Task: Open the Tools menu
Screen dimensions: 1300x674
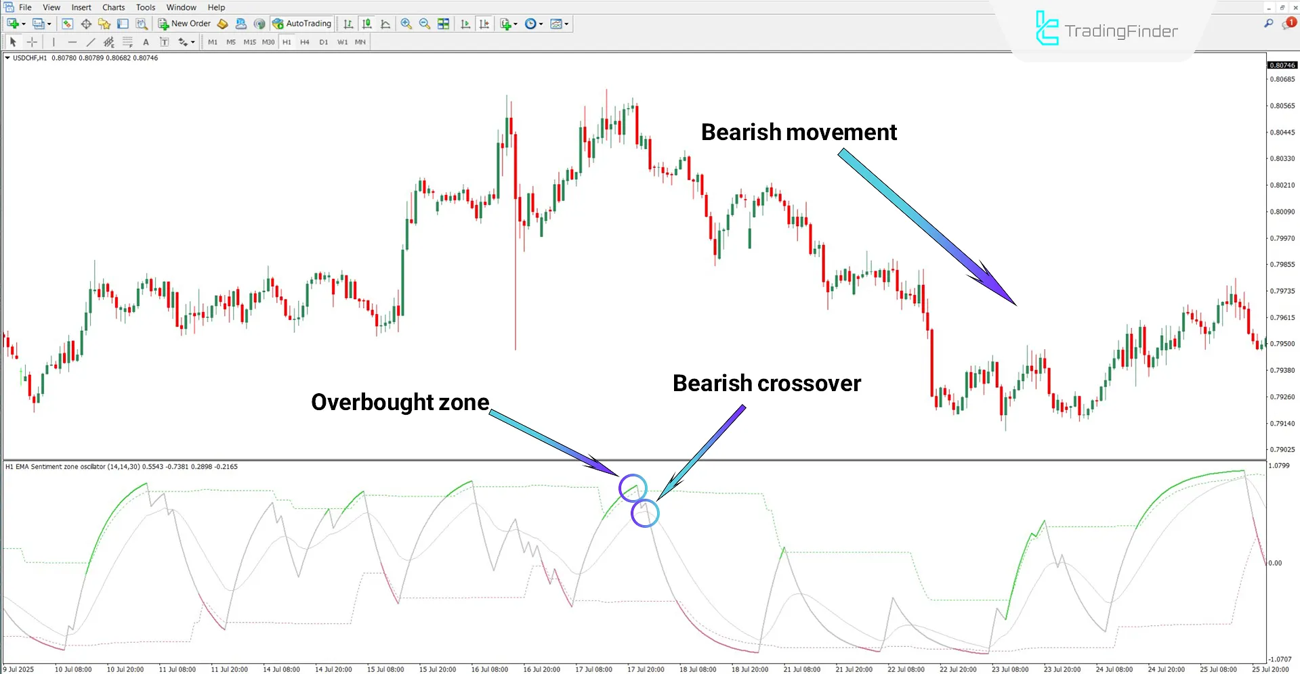Action: tap(145, 7)
